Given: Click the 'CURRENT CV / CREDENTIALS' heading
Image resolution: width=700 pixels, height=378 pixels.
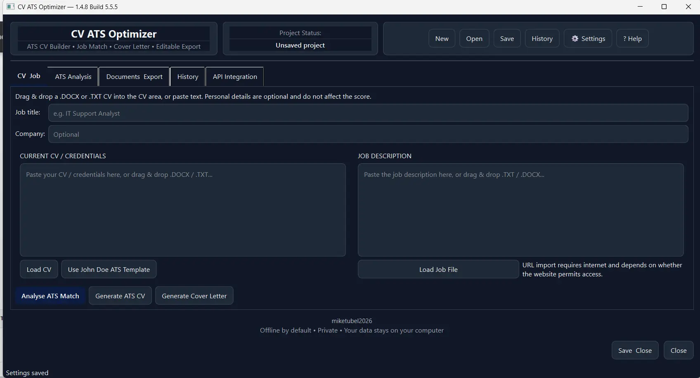Looking at the screenshot, I should coord(63,156).
